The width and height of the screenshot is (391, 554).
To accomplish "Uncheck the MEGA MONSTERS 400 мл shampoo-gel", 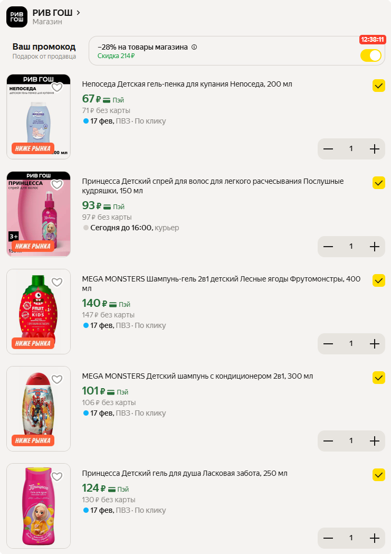I will pos(379,280).
